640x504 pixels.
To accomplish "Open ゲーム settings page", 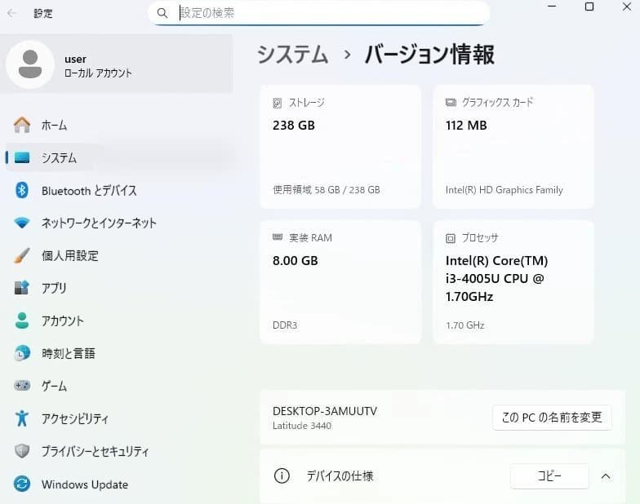I will tap(119, 385).
